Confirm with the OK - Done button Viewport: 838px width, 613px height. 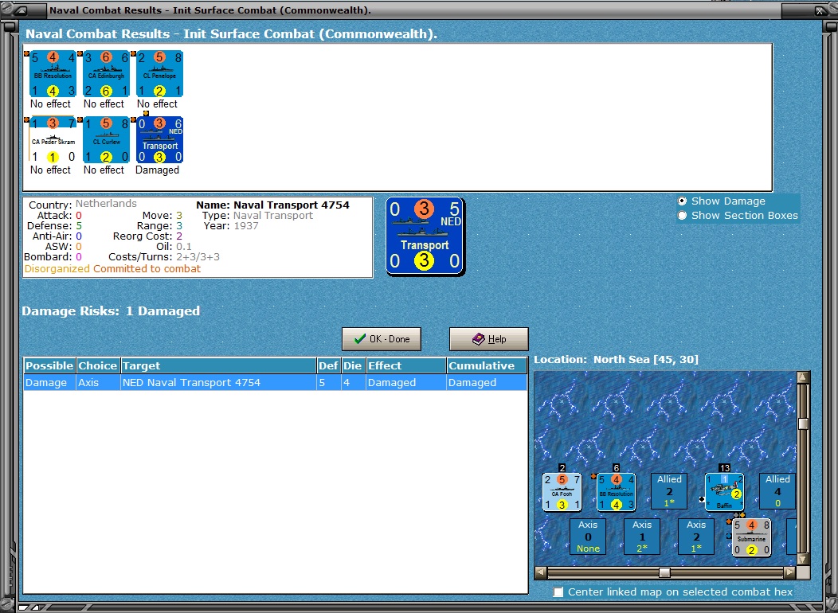coord(382,339)
